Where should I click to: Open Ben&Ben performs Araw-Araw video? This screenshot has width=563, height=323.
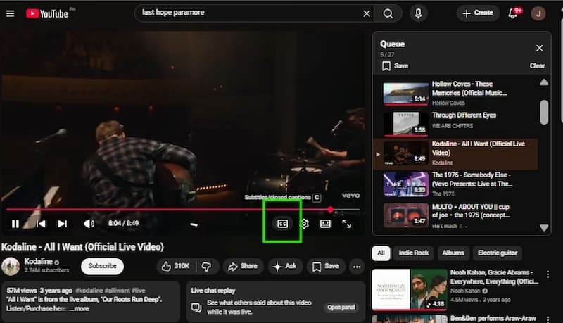coord(493,318)
